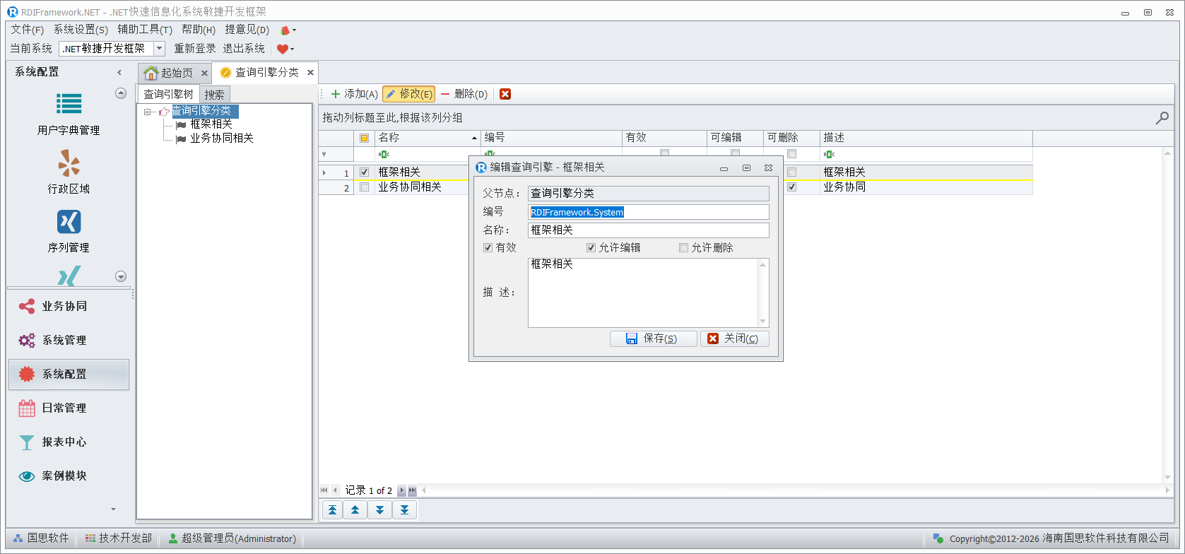
Task: Open the 序列管理 icon
Action: tap(69, 222)
